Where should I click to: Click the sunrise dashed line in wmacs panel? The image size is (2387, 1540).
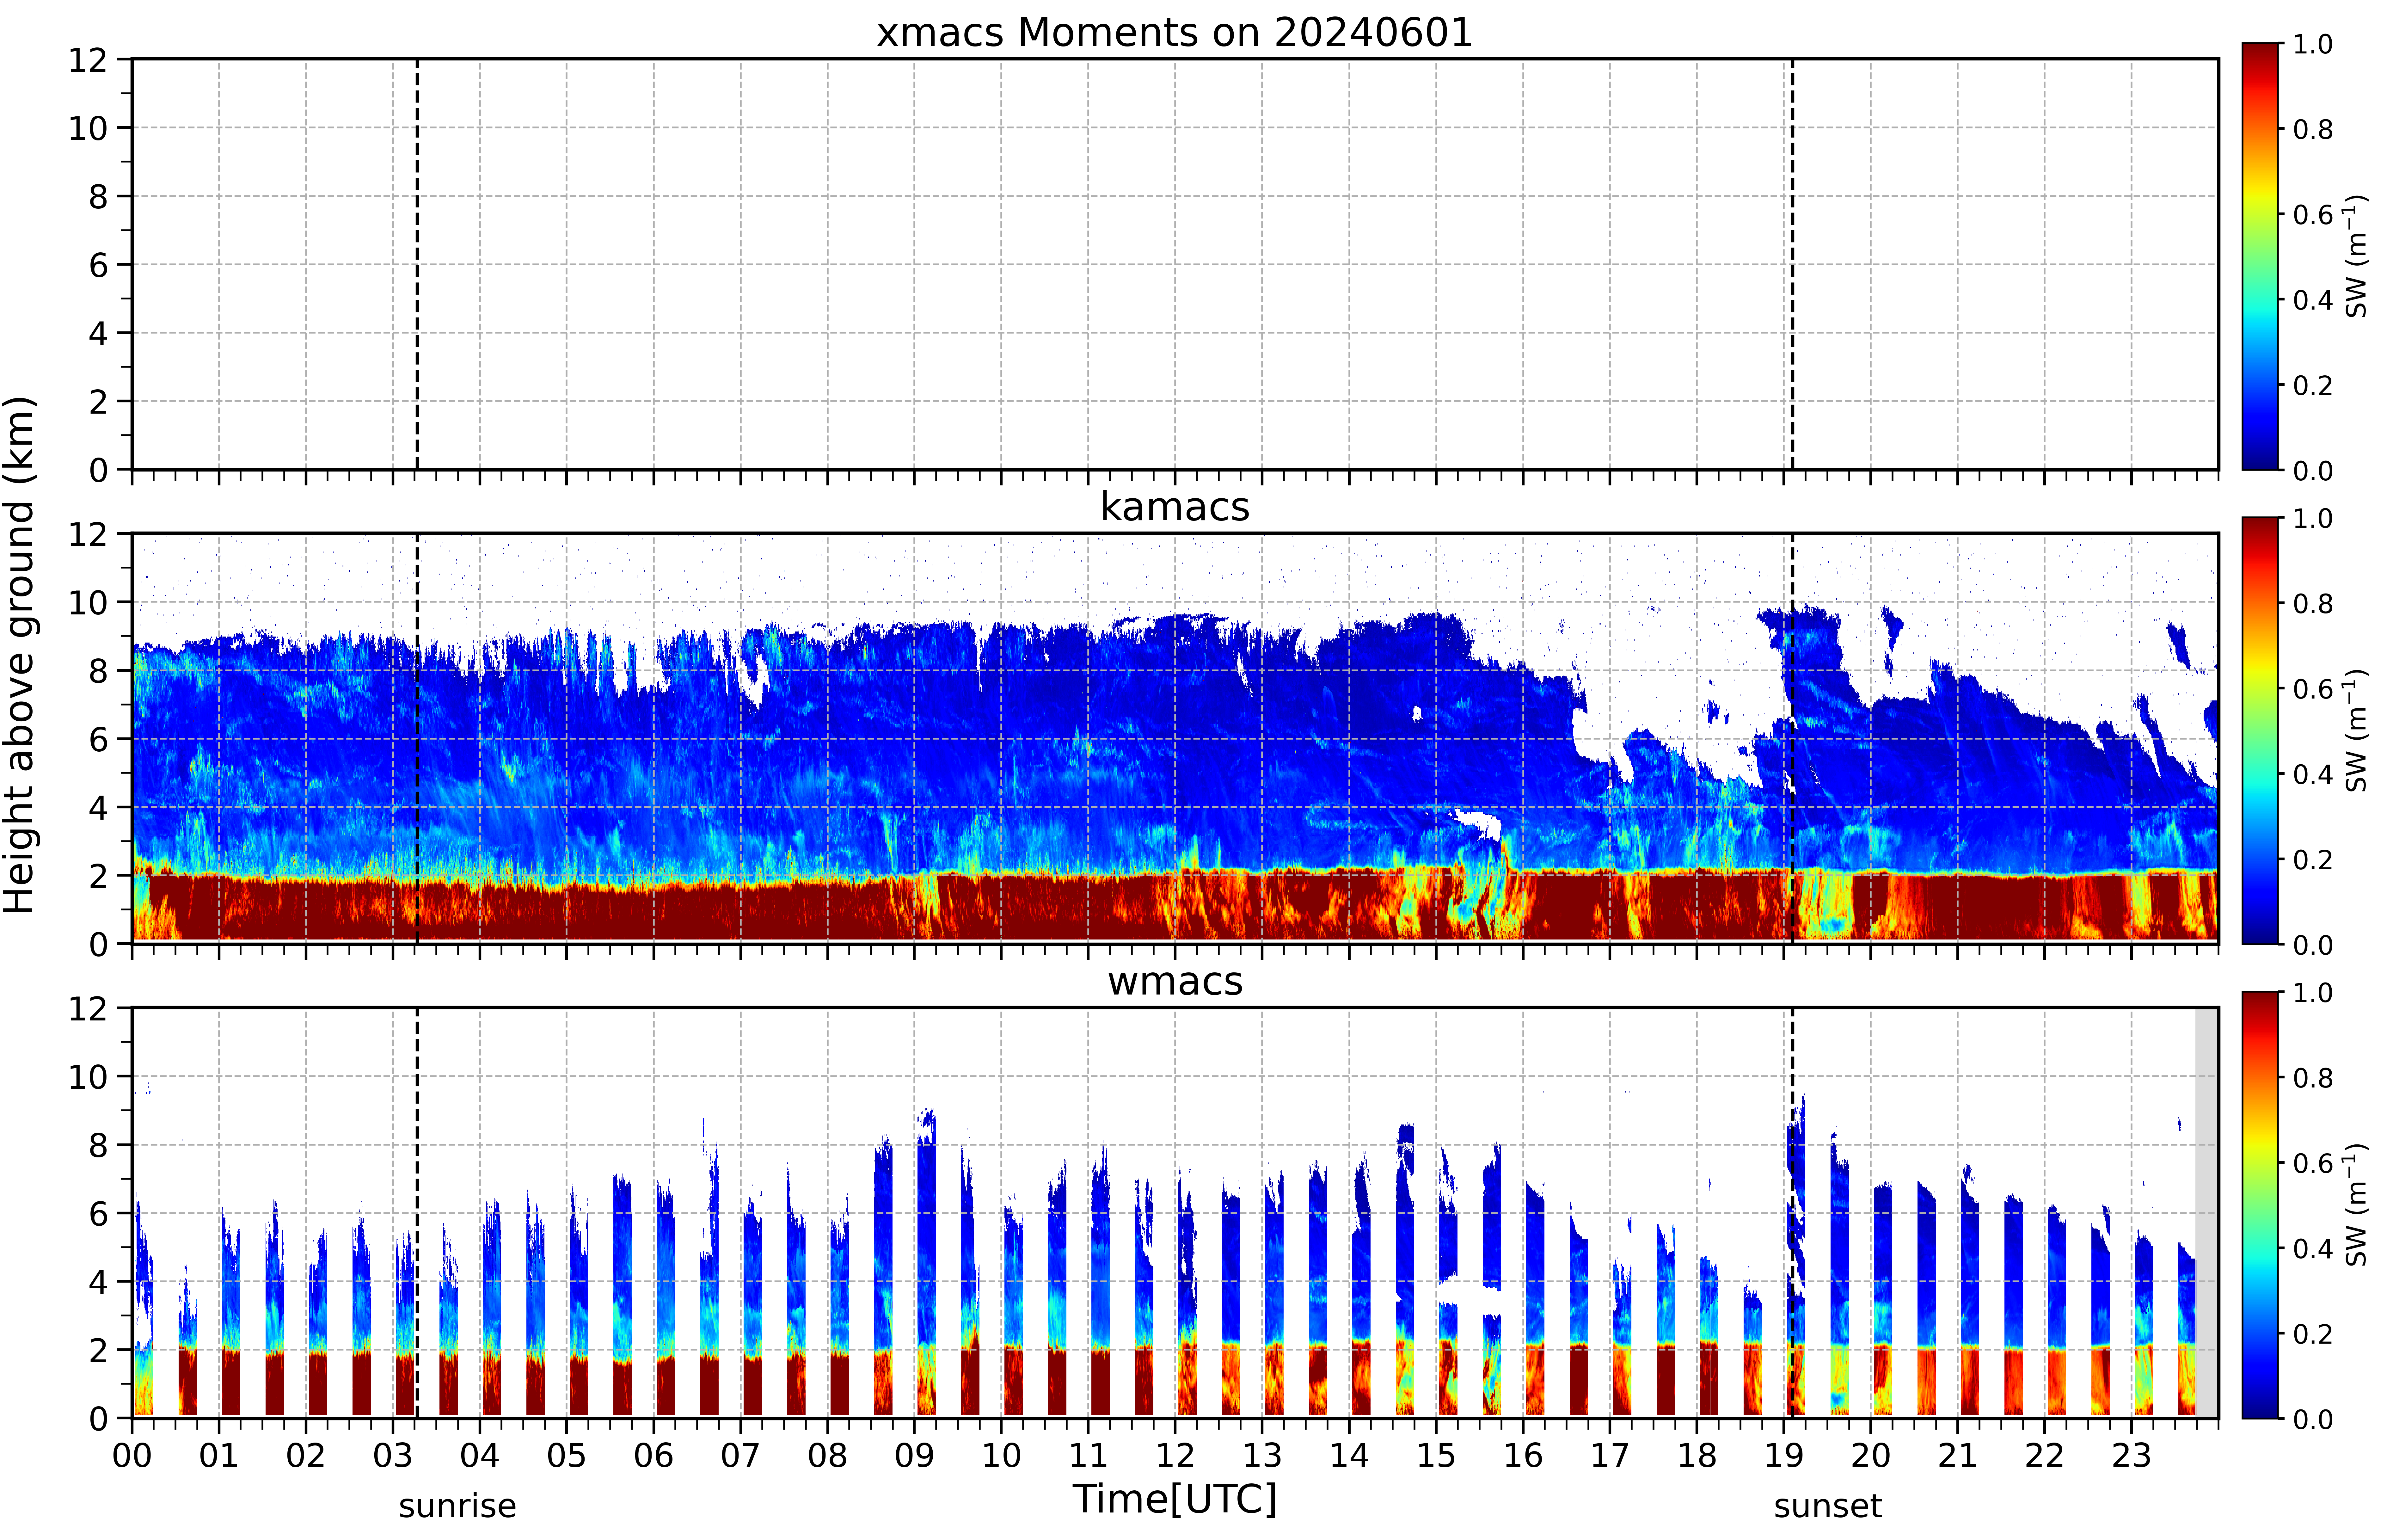[417, 1213]
